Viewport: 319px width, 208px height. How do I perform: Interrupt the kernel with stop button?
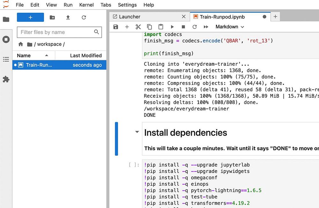pyautogui.click(x=183, y=27)
